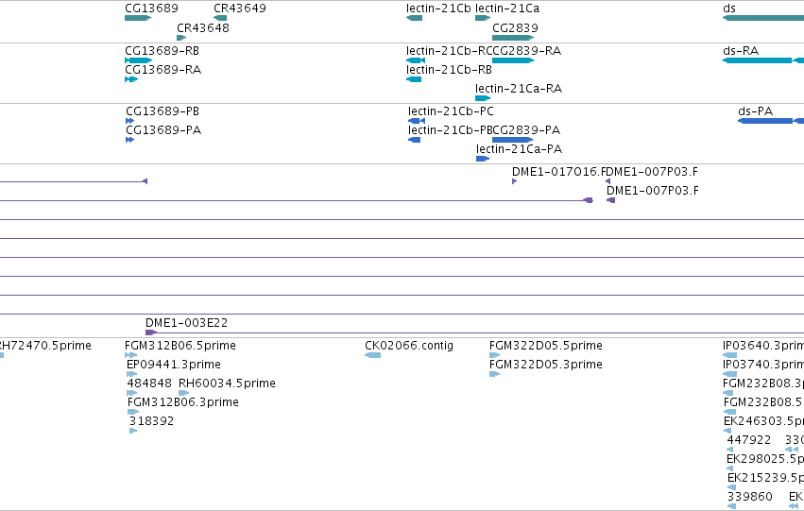Click the CK02066.contig label
The height and width of the screenshot is (511, 804).
(x=409, y=346)
